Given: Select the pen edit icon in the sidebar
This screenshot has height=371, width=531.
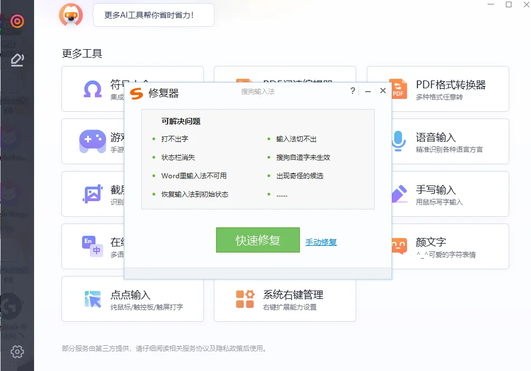Looking at the screenshot, I should (x=17, y=58).
